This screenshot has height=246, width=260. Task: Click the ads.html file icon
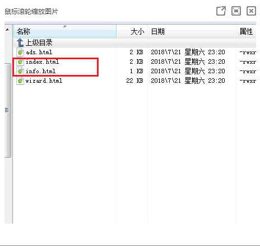click(x=20, y=52)
